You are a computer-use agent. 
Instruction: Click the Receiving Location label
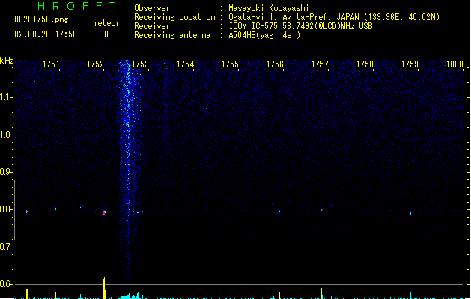(174, 17)
